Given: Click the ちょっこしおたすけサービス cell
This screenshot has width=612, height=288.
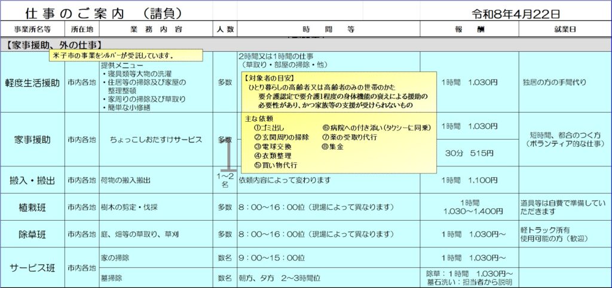Looking at the screenshot, I should pyautogui.click(x=155, y=140).
